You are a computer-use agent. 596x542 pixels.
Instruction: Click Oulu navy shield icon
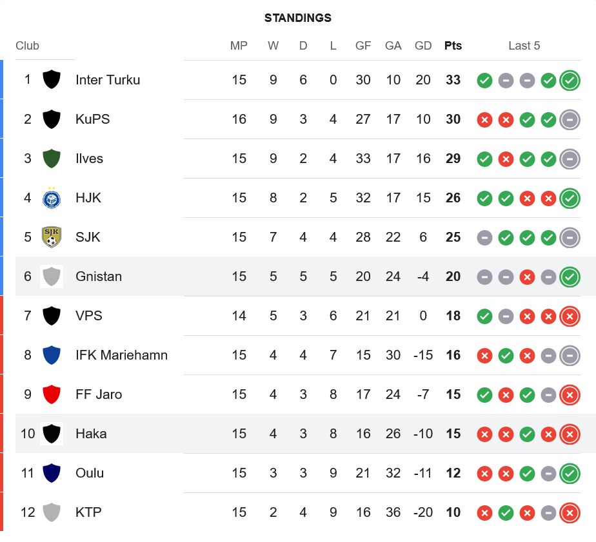[52, 473]
